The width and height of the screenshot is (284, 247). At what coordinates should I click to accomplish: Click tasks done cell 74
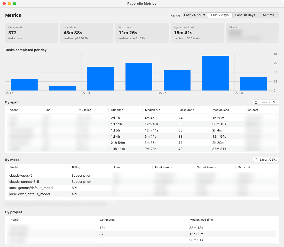click(x=180, y=118)
